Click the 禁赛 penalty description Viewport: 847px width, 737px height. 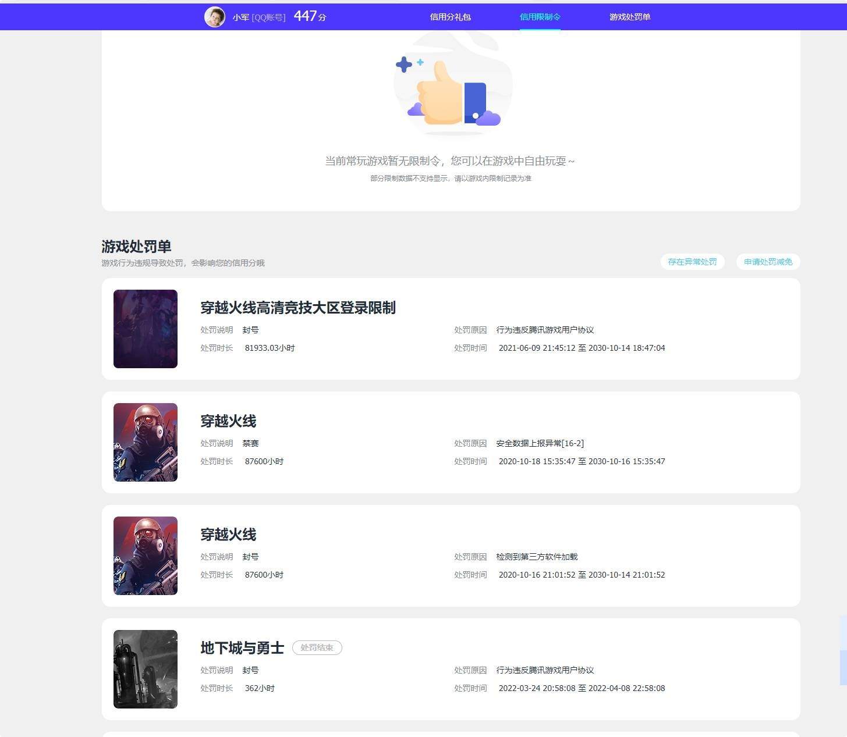(250, 443)
